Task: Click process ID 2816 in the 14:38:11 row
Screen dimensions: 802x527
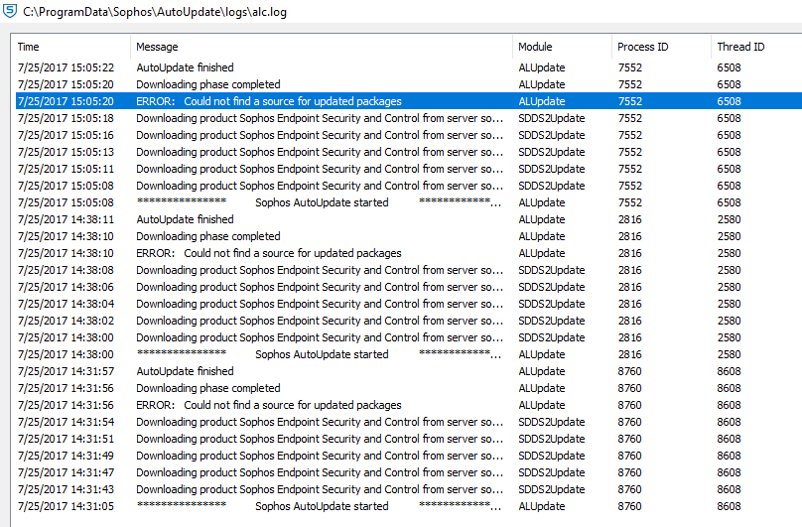Action: tap(629, 219)
